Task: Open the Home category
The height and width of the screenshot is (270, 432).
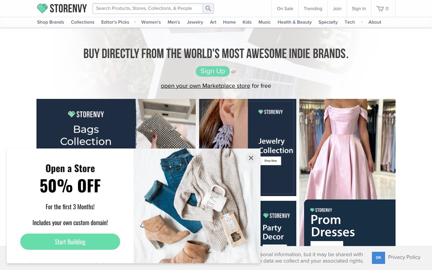Action: (x=229, y=22)
